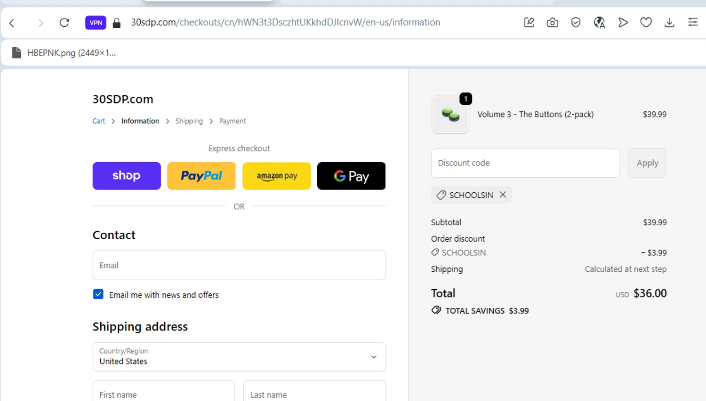The width and height of the screenshot is (706, 401).
Task: Open the shield privacy protection icon
Action: pyautogui.click(x=576, y=23)
